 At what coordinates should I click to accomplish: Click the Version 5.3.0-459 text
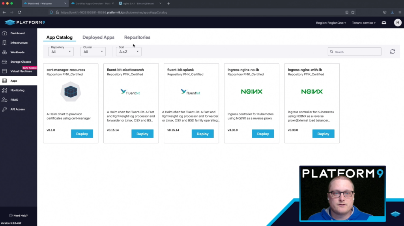(11, 223)
